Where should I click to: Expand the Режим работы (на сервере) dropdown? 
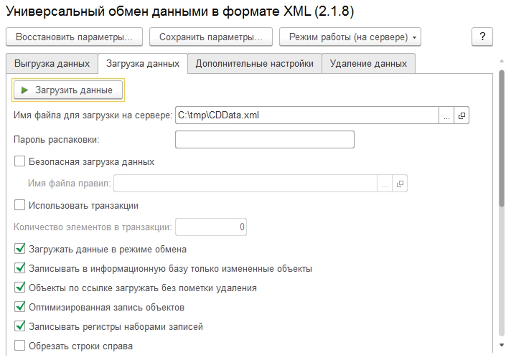pyautogui.click(x=350, y=37)
